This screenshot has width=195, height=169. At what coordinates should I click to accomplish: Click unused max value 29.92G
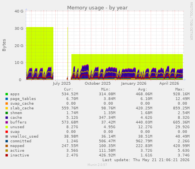(x=182, y=127)
